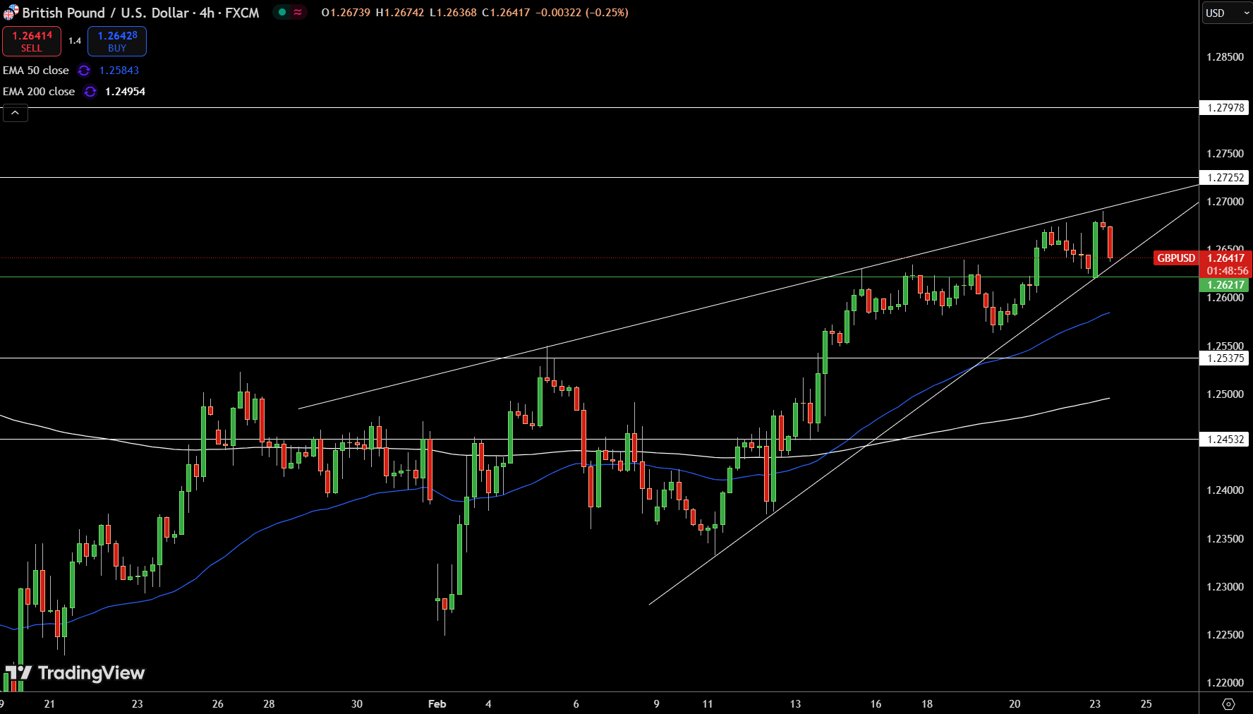1253x714 pixels.
Task: Select the 1.24532 horizontal line price label
Action: [x=1225, y=440]
